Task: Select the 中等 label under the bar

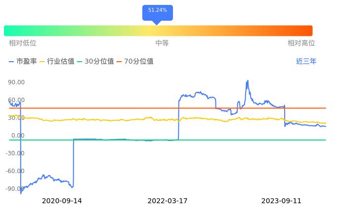Action: tap(162, 43)
